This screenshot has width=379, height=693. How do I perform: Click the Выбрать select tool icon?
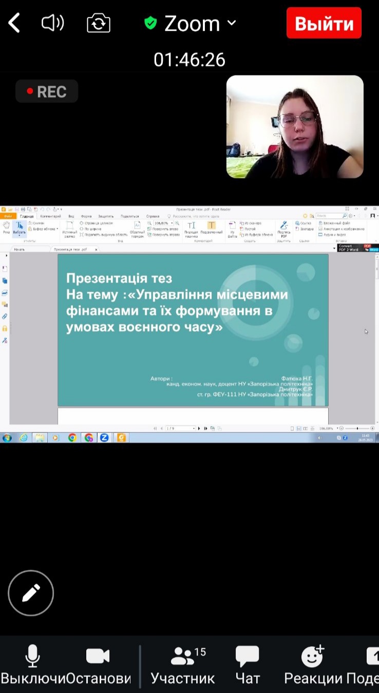click(x=19, y=228)
